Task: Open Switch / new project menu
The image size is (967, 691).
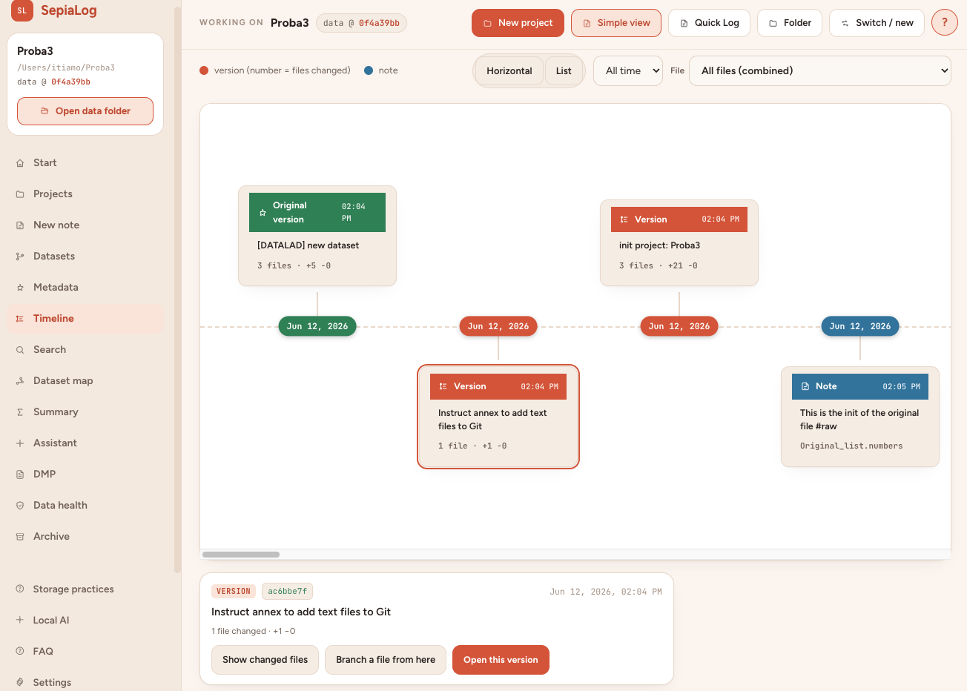Action: tap(877, 23)
